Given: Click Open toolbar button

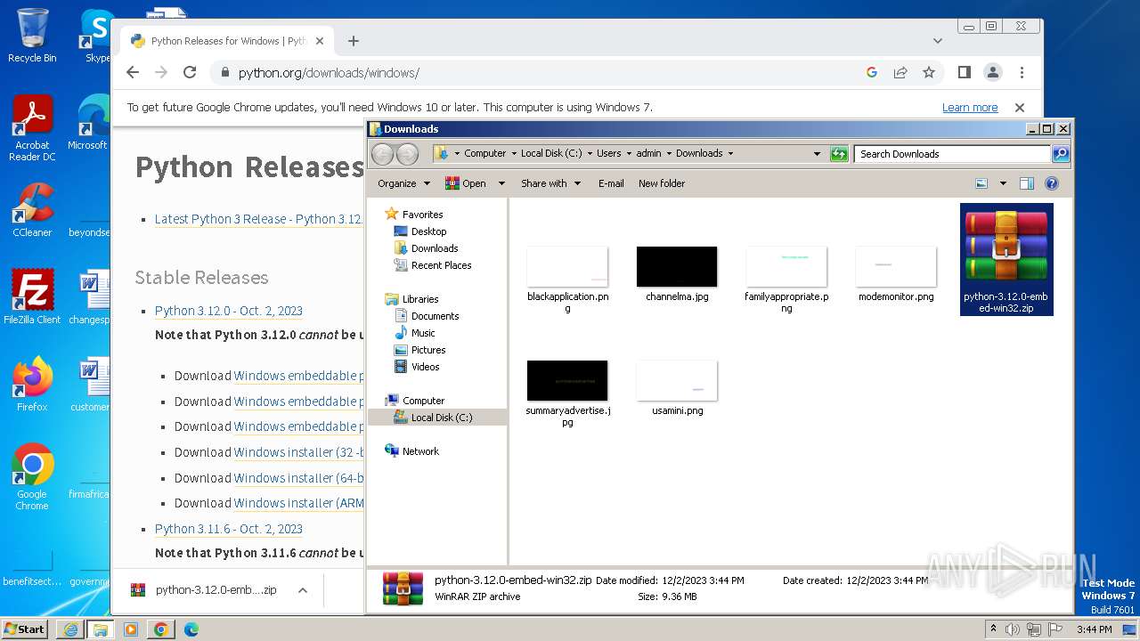Looking at the screenshot, I should 466,183.
